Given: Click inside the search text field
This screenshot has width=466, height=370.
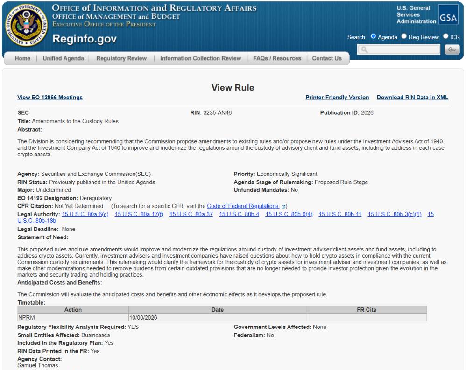Looking at the screenshot, I should 399,49.
